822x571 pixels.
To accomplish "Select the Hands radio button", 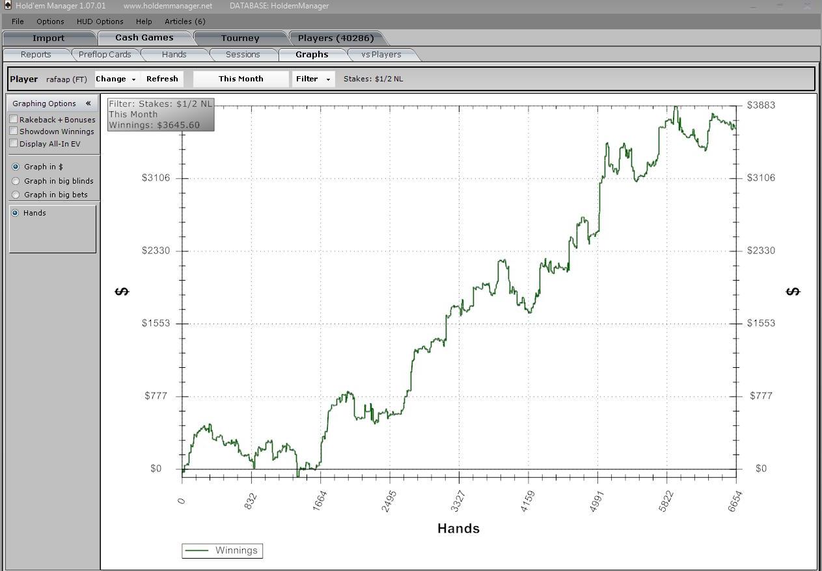I will click(x=15, y=213).
